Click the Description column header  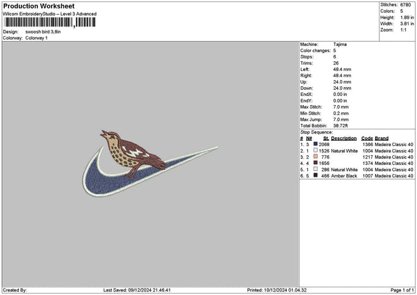pos(344,138)
